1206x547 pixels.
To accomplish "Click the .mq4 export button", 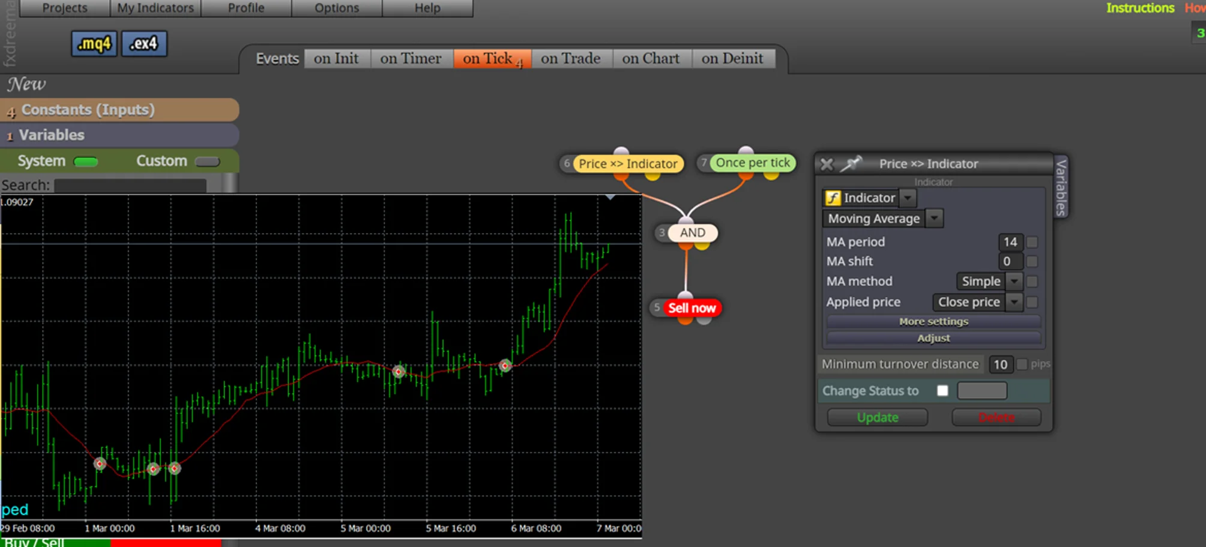I will point(94,44).
